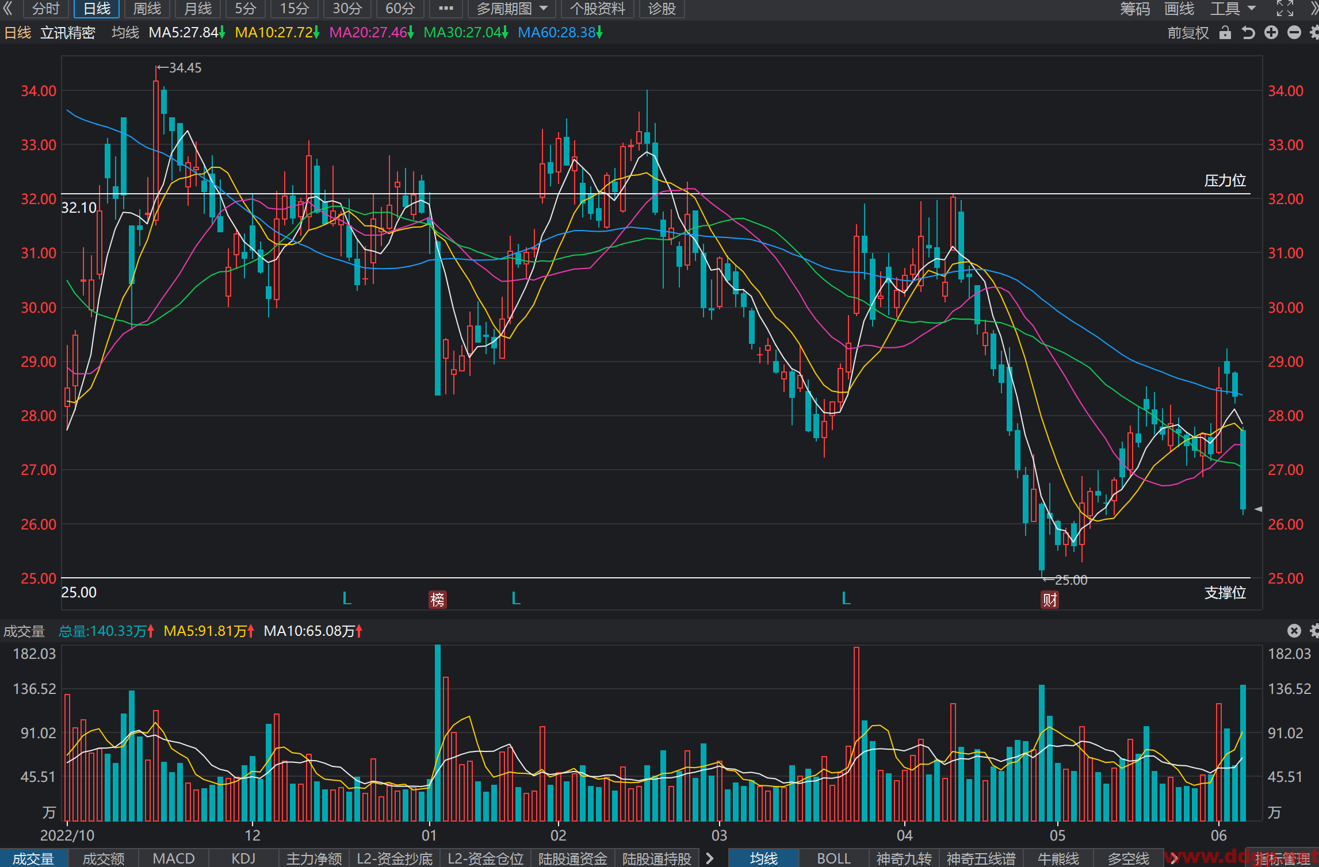Screen dimensions: 1319x867
Task: Click MA60:28.38 indicator value
Action: pos(560,33)
